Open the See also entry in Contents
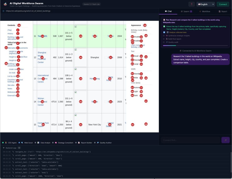 [11, 85]
